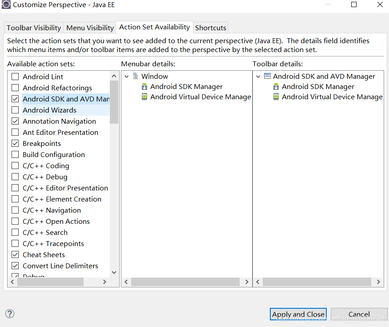Switch to the Toolbar Visibility tab

(34, 28)
